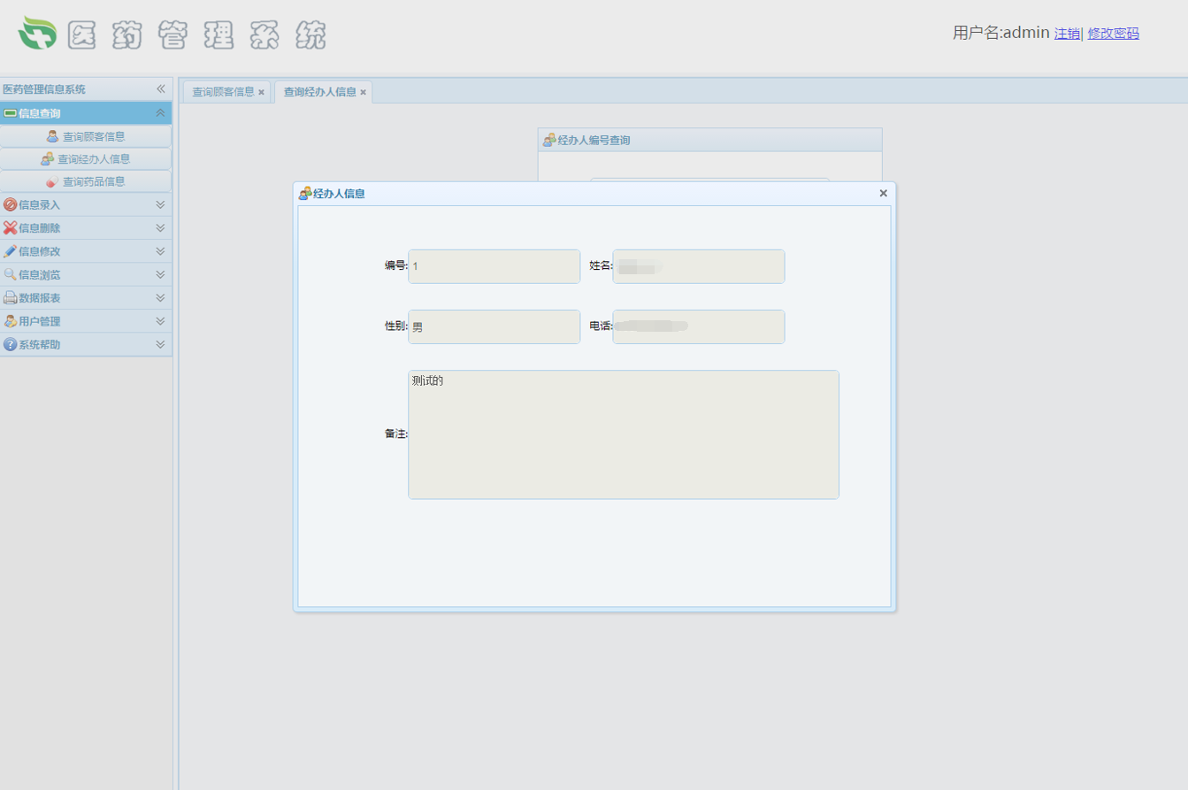The image size is (1188, 790).
Task: Click the 用户管理 user icon
Action: click(x=11, y=321)
